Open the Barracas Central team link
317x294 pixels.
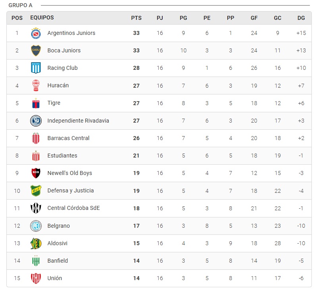pyautogui.click(x=68, y=138)
